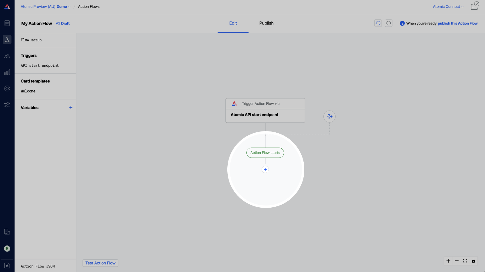Click the Triggers section heading

pos(29,56)
